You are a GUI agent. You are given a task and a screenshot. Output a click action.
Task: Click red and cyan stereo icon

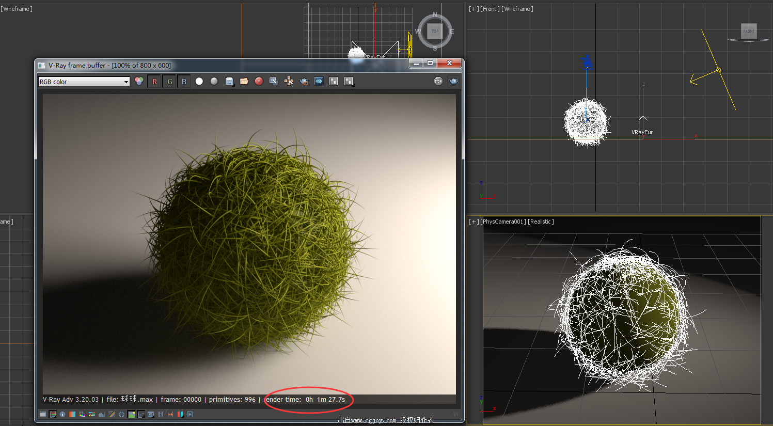point(180,414)
